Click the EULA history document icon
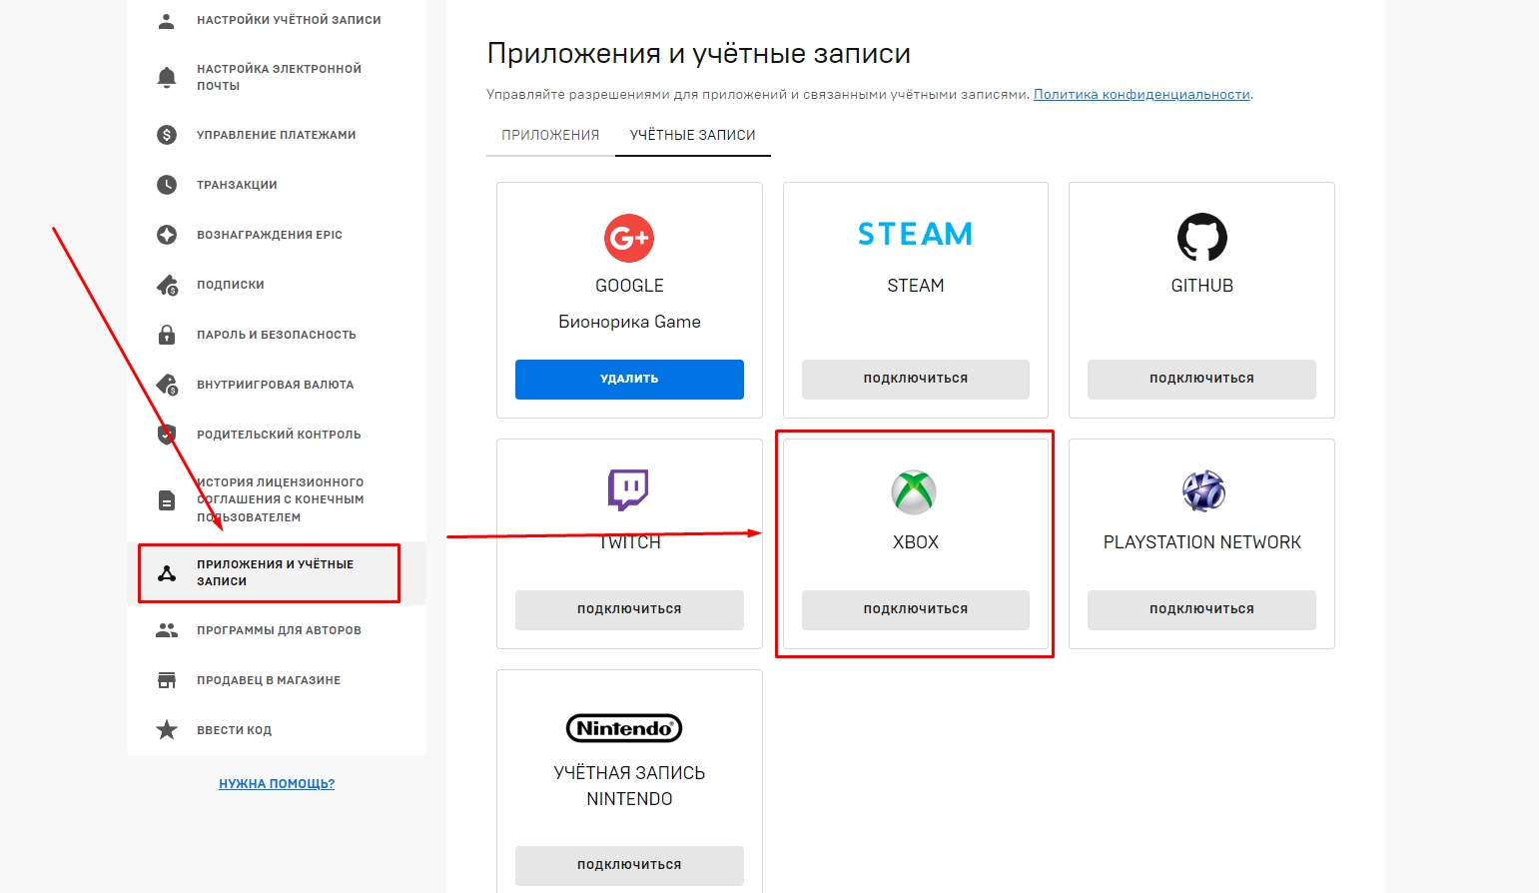 (167, 500)
